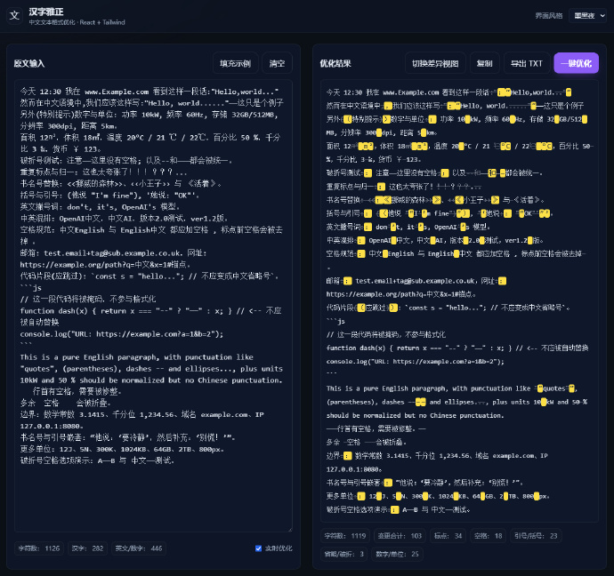Clear input with the 清空 button

(278, 63)
